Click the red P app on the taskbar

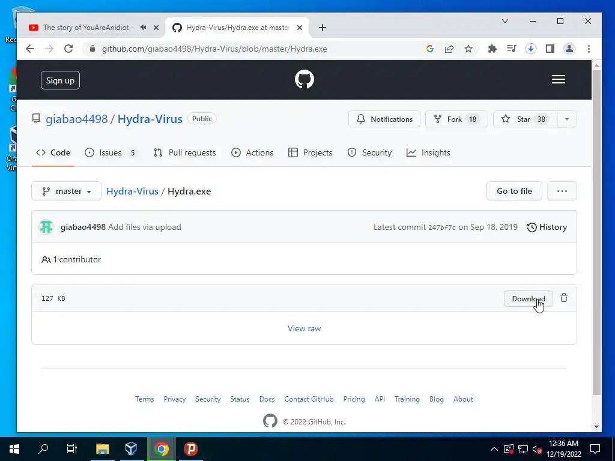191,449
